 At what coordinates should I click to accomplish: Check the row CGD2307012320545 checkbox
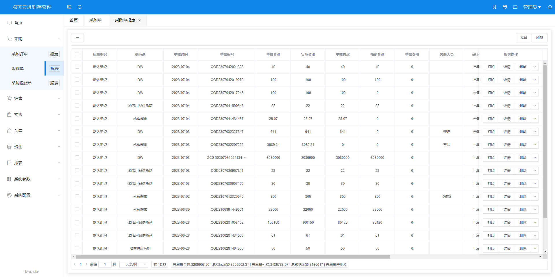click(x=77, y=196)
